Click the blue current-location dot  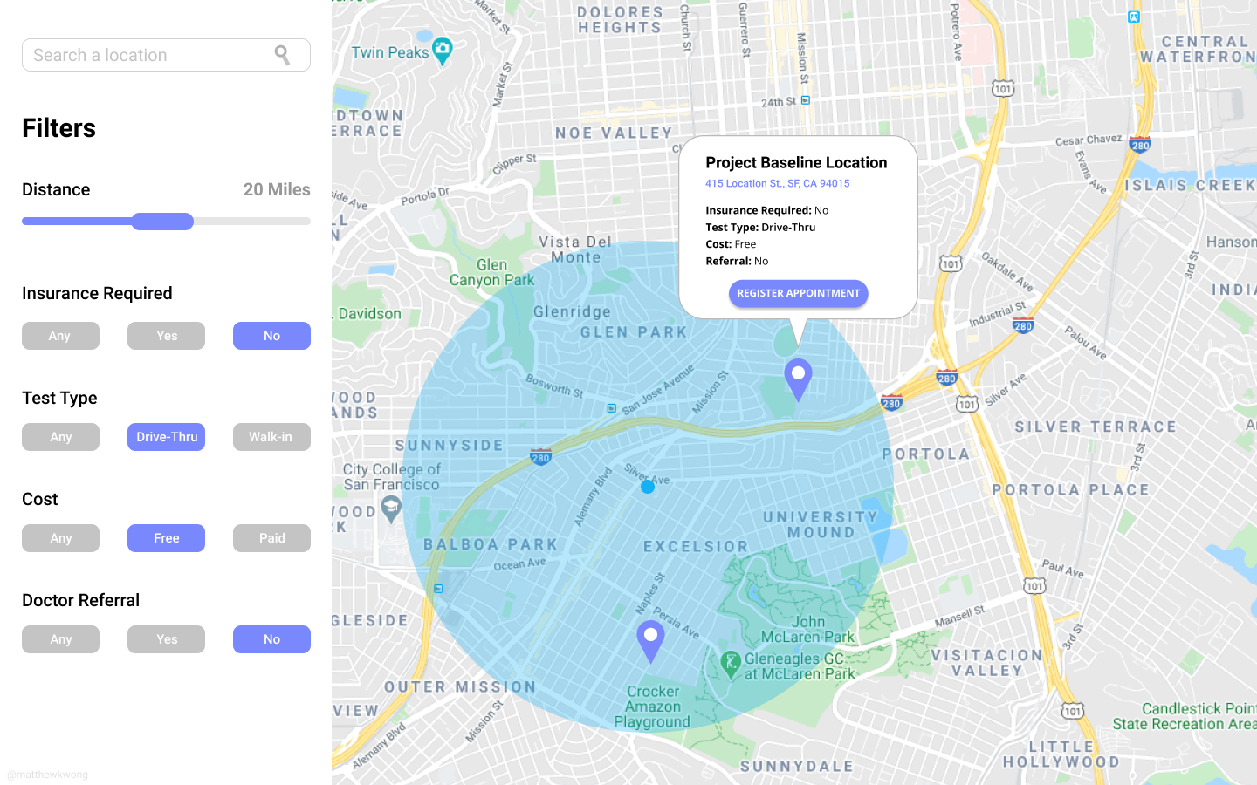click(x=648, y=487)
